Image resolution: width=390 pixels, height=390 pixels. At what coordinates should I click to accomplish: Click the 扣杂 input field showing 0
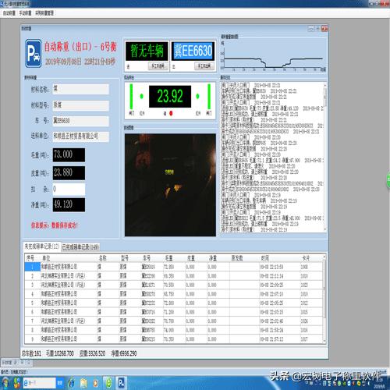tap(69, 189)
